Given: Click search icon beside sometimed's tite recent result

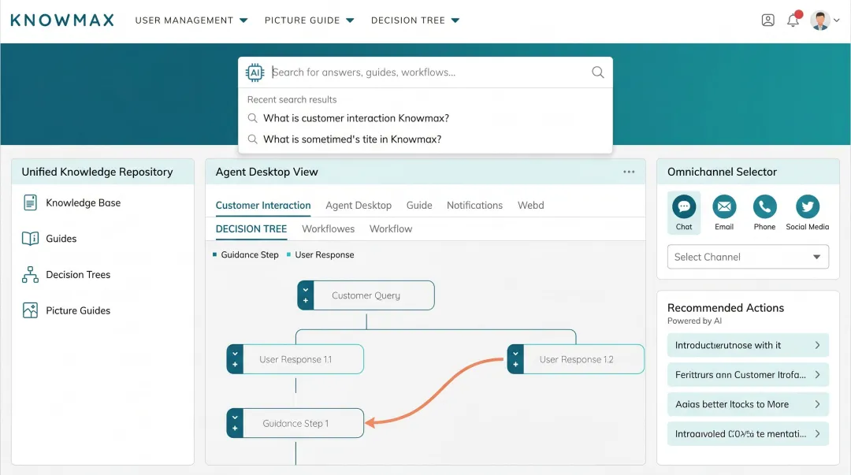Looking at the screenshot, I should click(252, 139).
